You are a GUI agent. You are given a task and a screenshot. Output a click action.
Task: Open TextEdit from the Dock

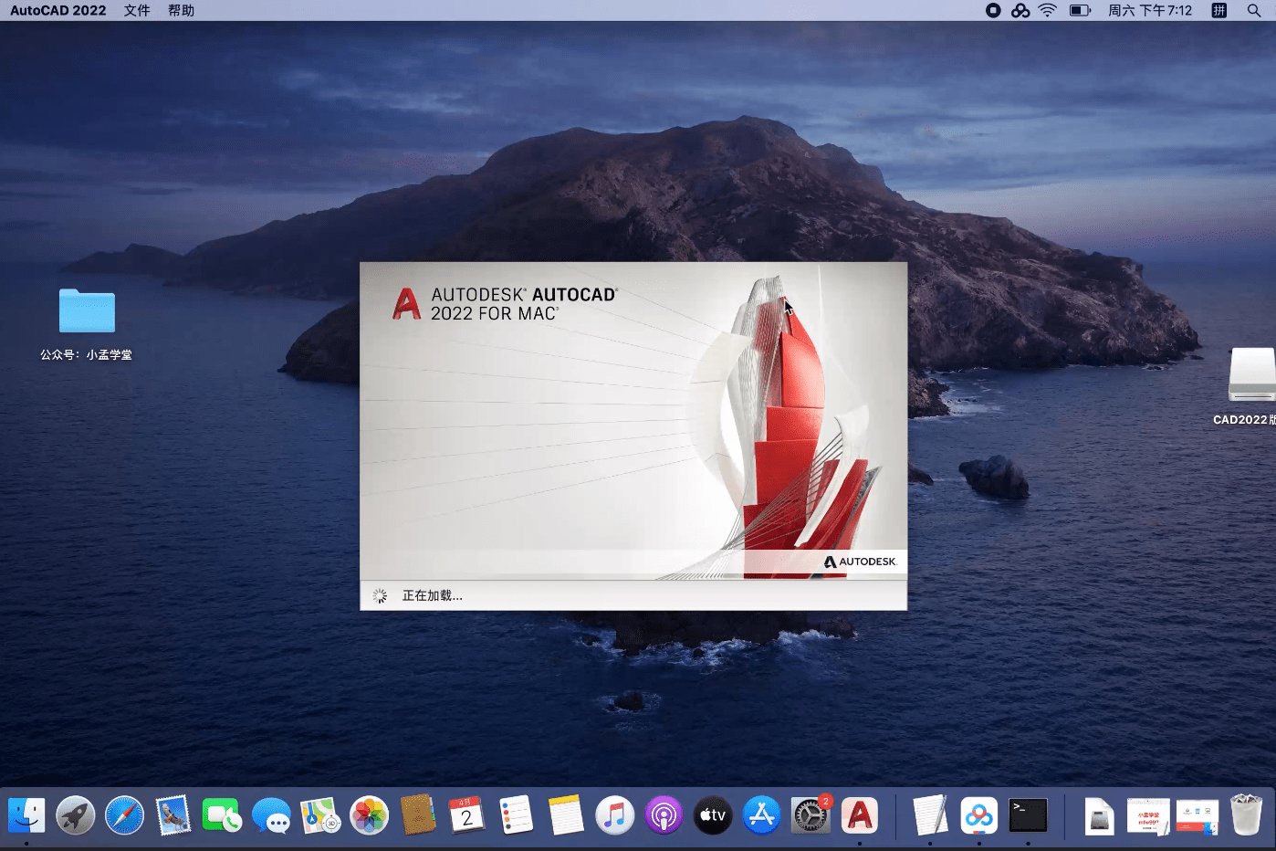point(929,815)
